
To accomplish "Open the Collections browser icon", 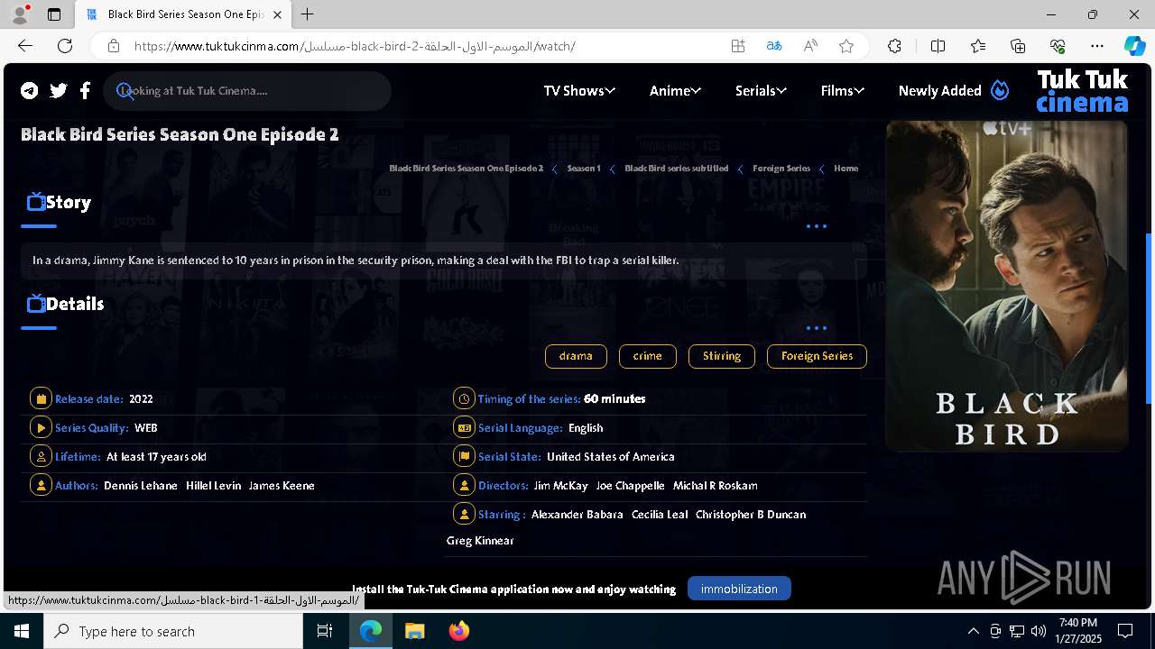I will pos(1018,46).
